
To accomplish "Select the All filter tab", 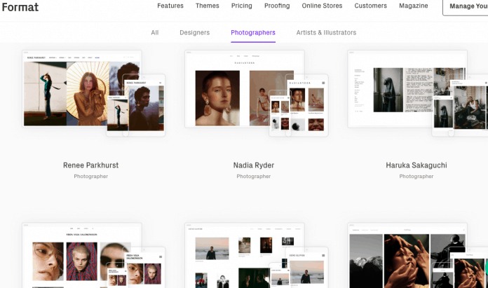I will tap(155, 33).
